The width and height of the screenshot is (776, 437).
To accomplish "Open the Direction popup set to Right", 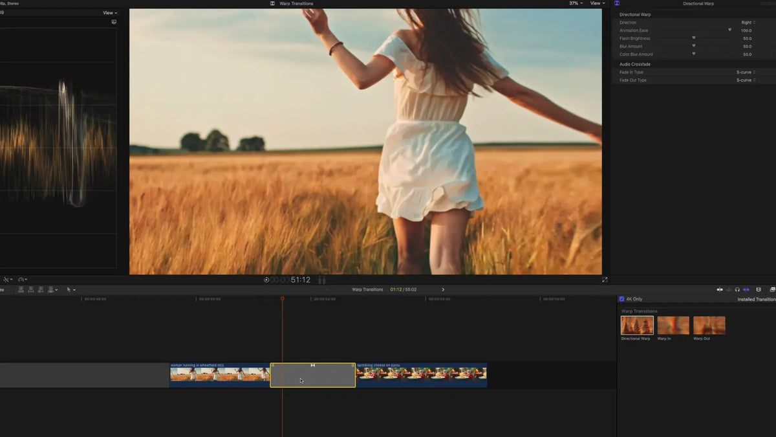I will pos(748,23).
